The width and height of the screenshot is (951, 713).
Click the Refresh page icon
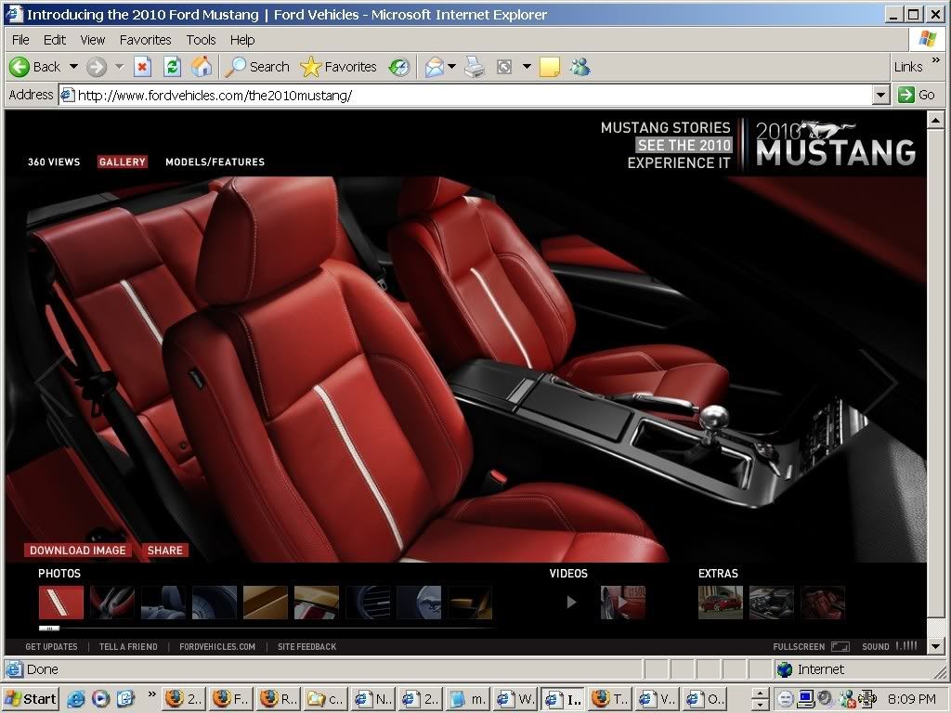click(x=172, y=67)
